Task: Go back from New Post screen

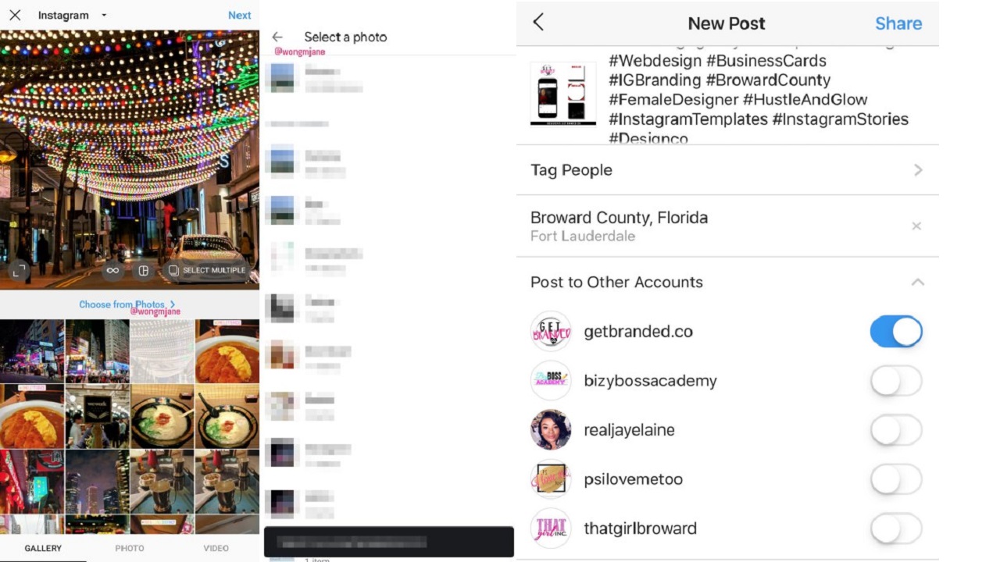Action: pyautogui.click(x=538, y=22)
